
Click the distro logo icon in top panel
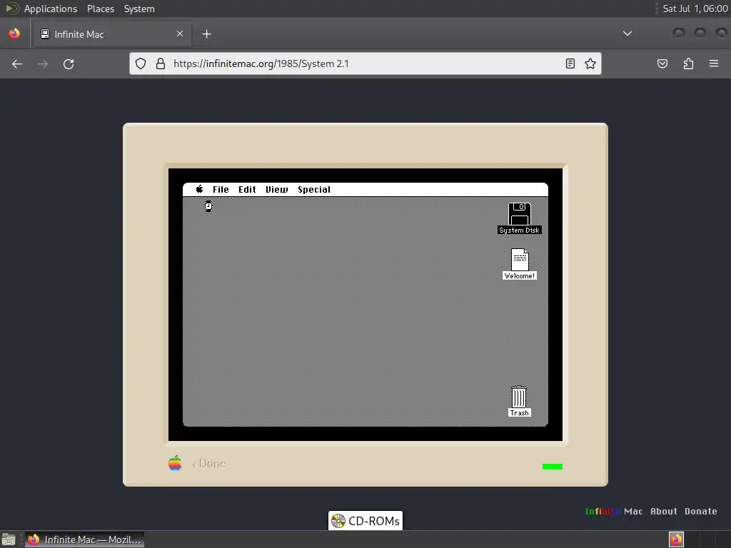click(11, 9)
